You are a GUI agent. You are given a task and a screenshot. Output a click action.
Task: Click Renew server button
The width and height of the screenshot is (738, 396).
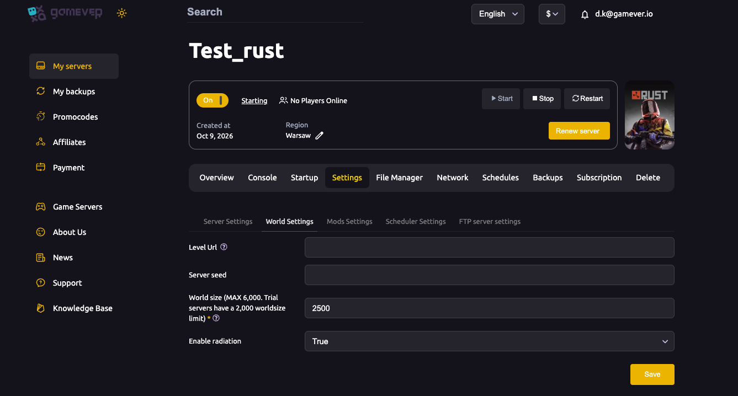click(x=579, y=131)
